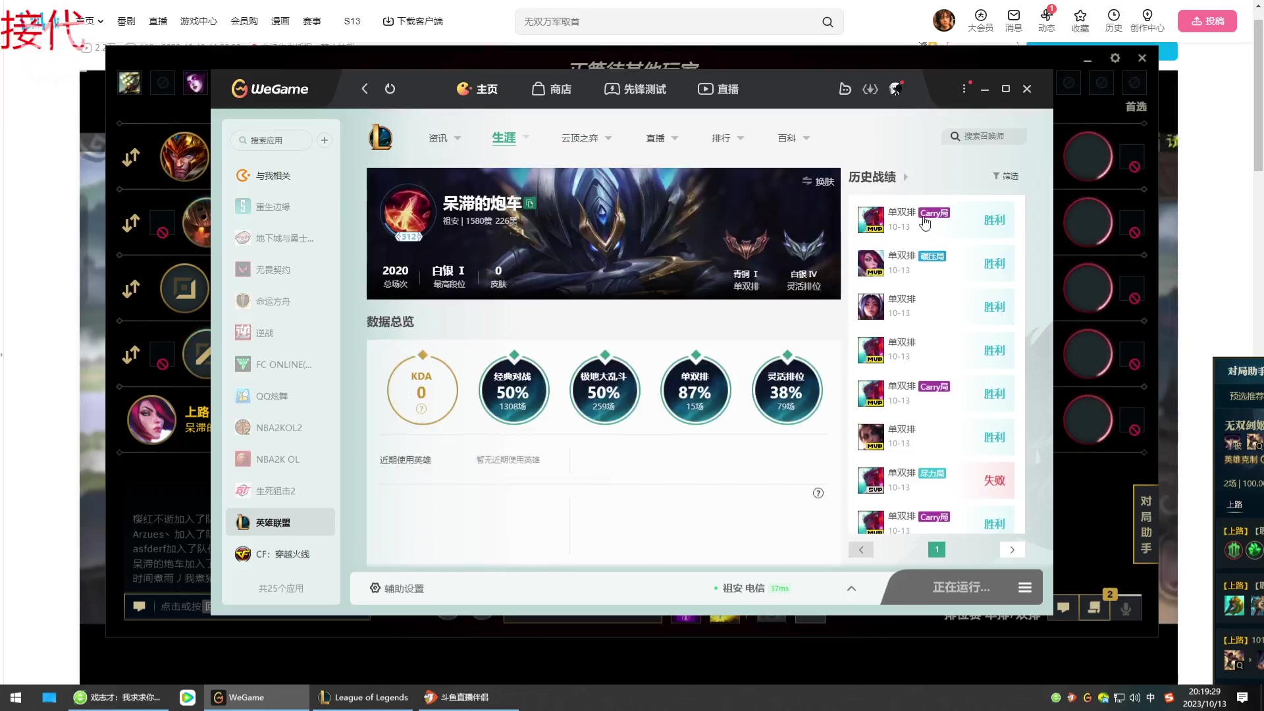The image size is (1264, 711).
Task: Click the WeGame download manager icon
Action: (x=870, y=89)
